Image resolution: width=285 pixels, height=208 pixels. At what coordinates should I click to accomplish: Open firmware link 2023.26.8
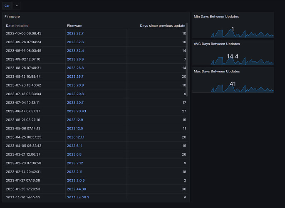coord(75,68)
